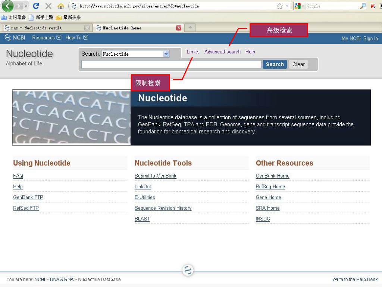Click the NCBI helix footer icon

188,270
